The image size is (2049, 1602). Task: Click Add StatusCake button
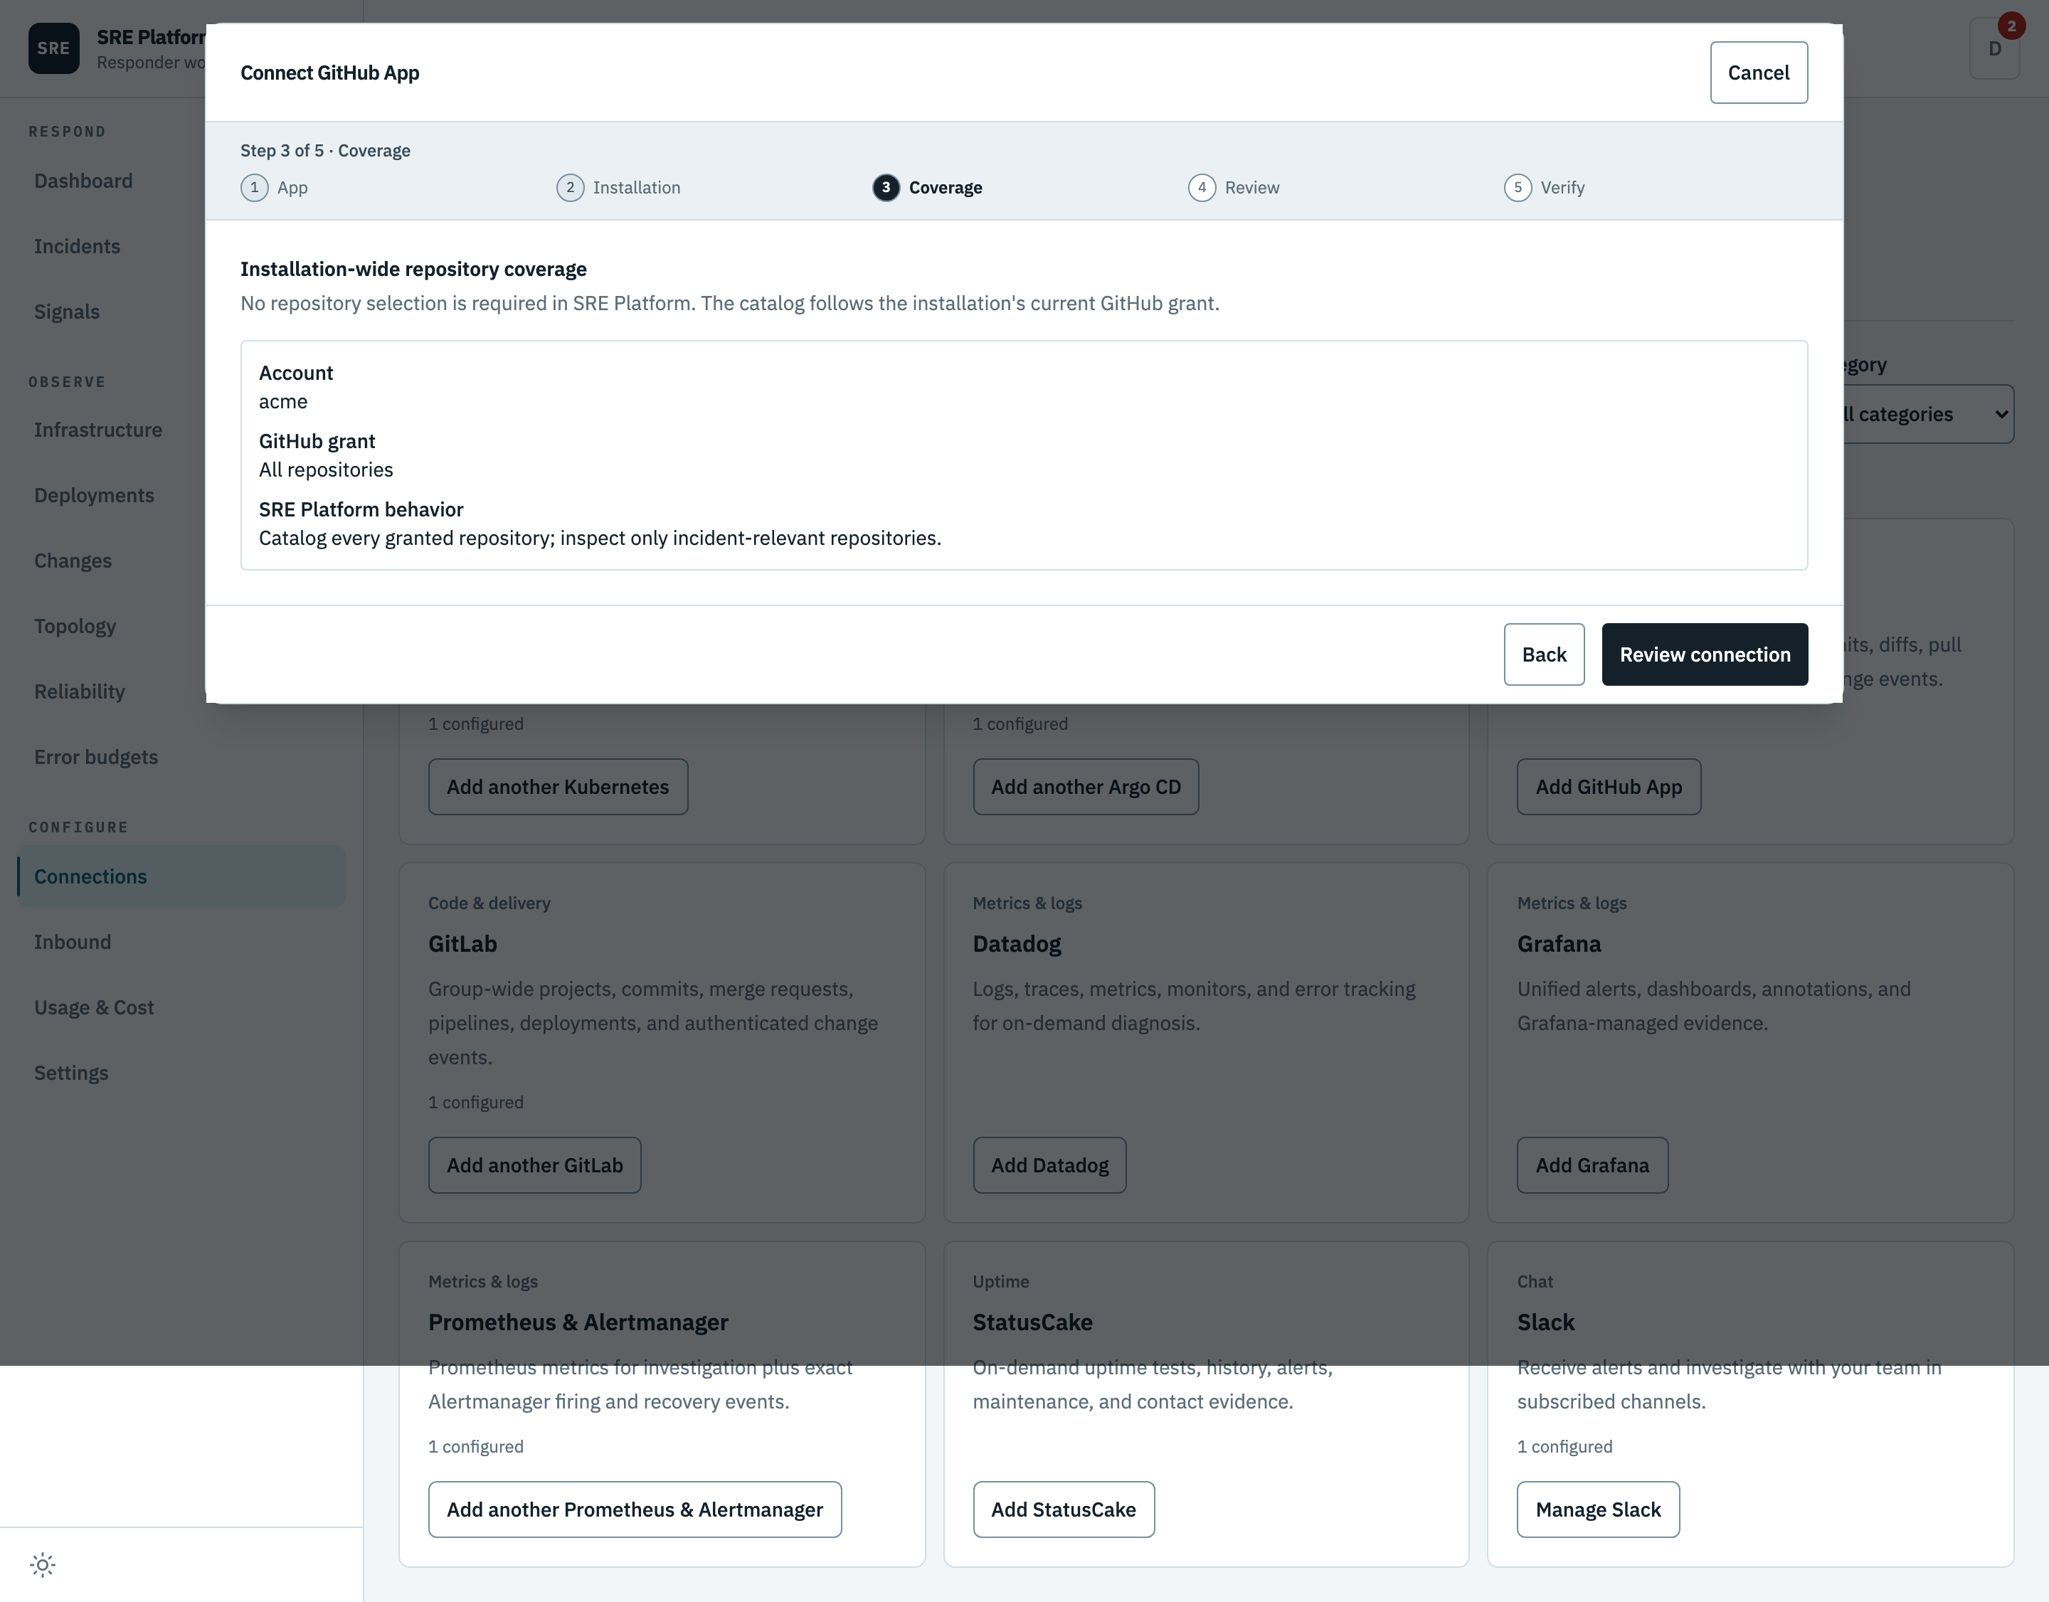[x=1064, y=1510]
